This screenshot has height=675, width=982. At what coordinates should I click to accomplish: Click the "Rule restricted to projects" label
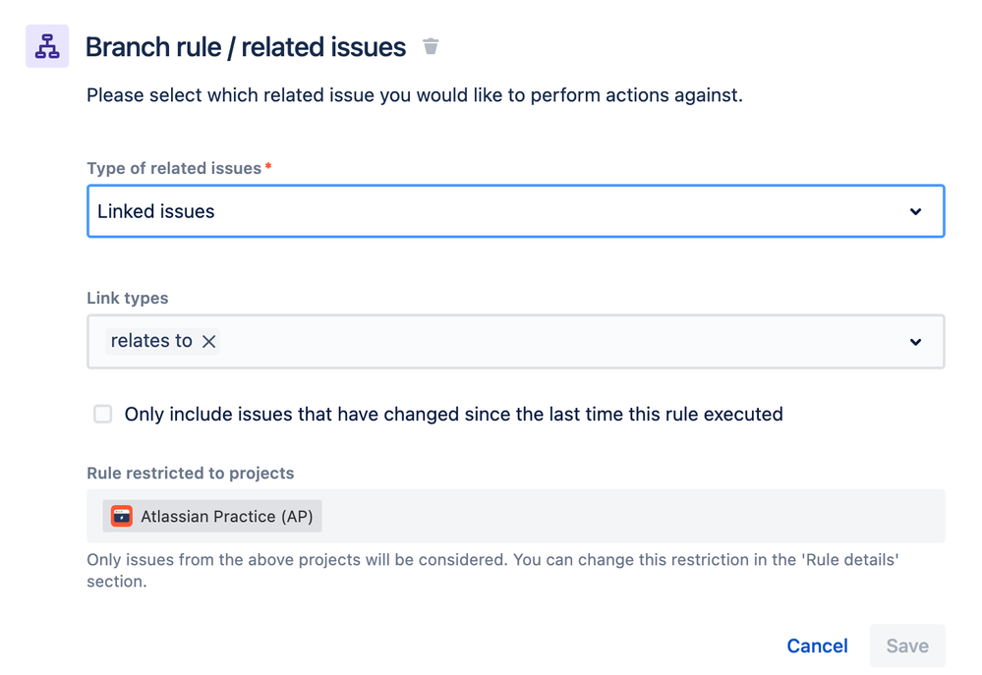point(191,473)
